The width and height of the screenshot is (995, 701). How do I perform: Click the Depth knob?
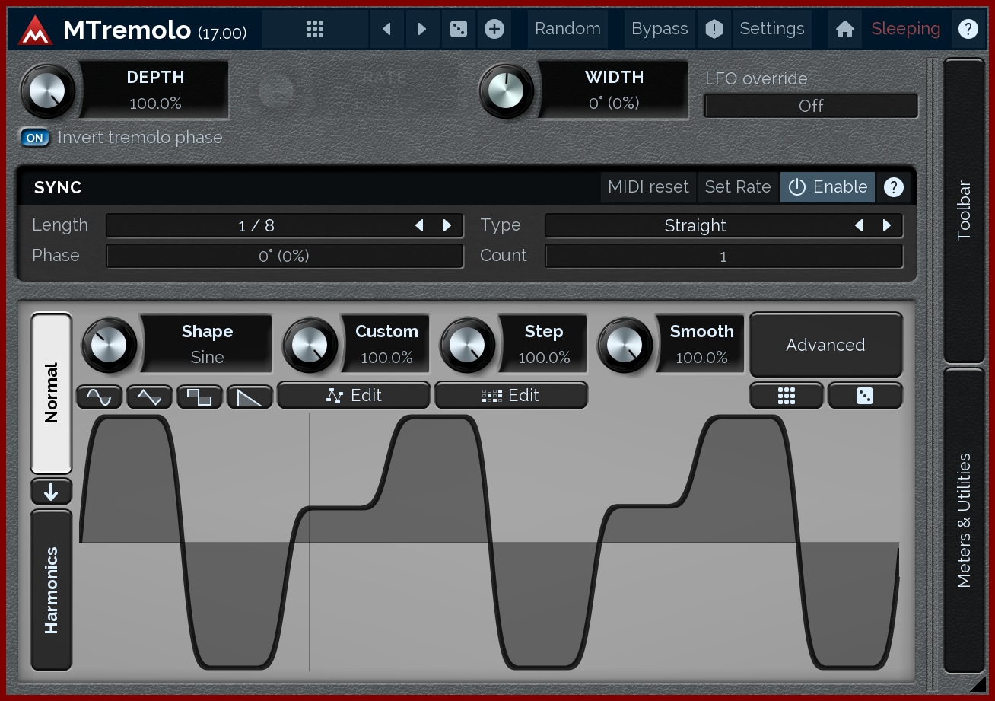pos(48,90)
